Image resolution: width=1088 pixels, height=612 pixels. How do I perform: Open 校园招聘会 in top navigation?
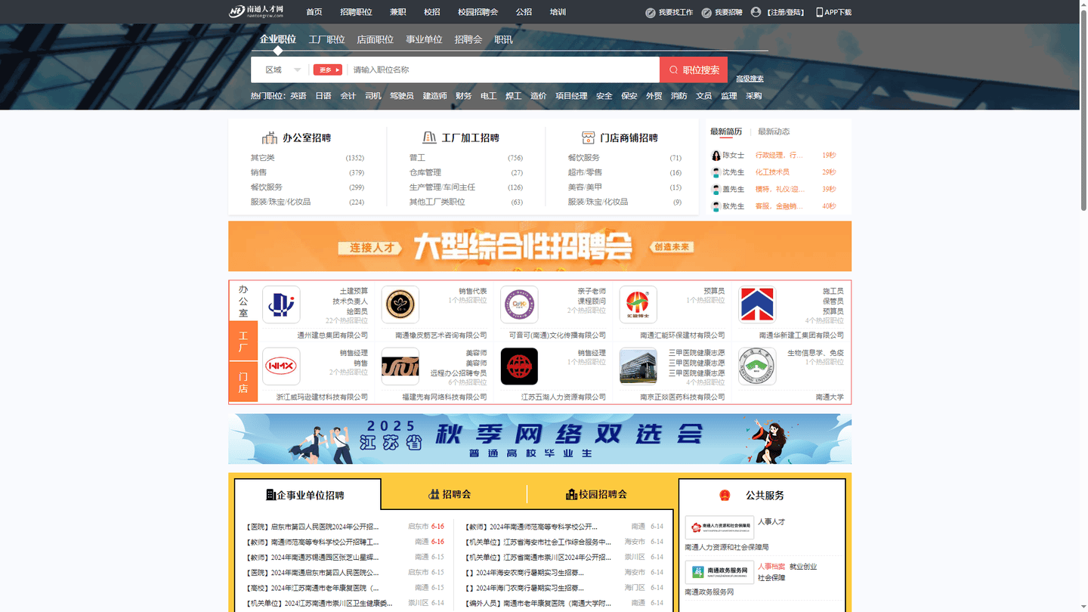coord(478,12)
